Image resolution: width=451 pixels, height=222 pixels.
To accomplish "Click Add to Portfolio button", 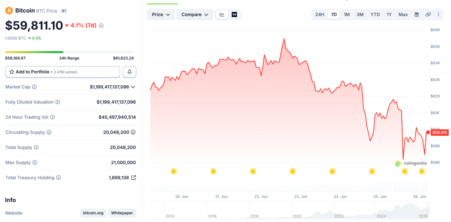I will pyautogui.click(x=63, y=72).
